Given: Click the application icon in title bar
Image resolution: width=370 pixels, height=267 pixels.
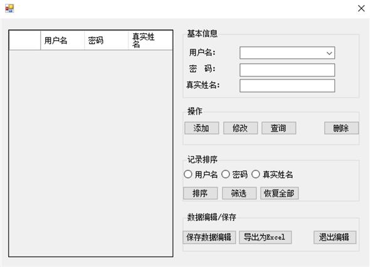Looking at the screenshot, I should (9, 9).
